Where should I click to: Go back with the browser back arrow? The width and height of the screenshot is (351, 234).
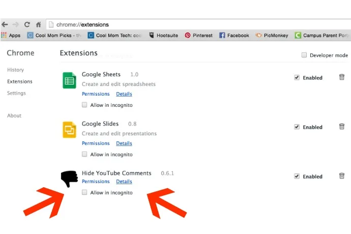(5, 24)
